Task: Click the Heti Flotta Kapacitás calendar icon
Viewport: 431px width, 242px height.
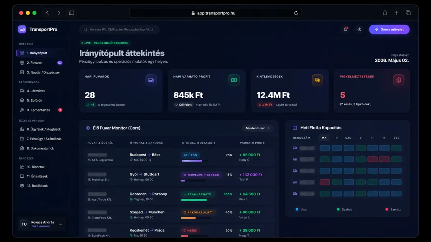Action: tap(295, 128)
